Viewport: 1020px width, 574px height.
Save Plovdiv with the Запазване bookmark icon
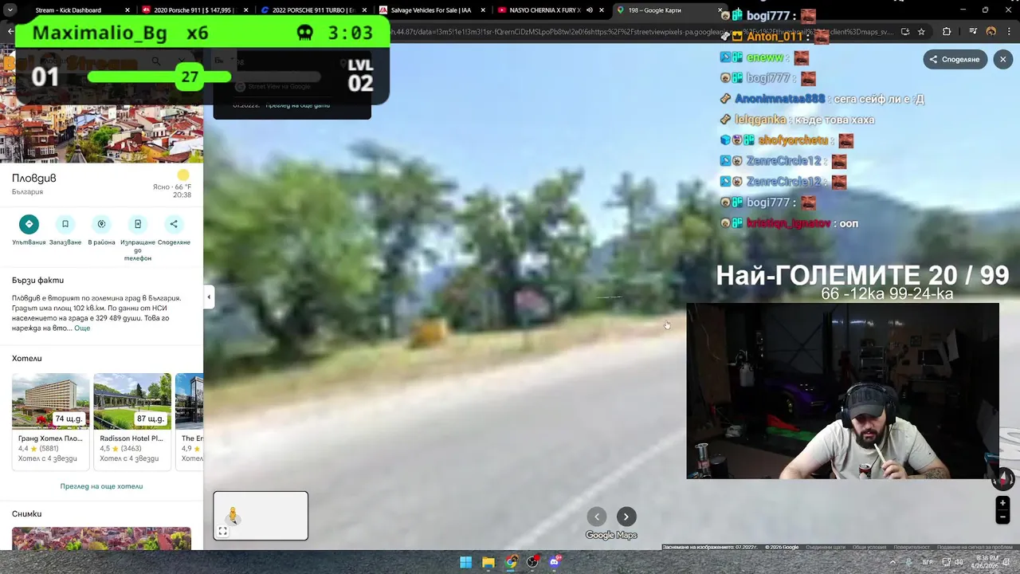click(x=65, y=224)
